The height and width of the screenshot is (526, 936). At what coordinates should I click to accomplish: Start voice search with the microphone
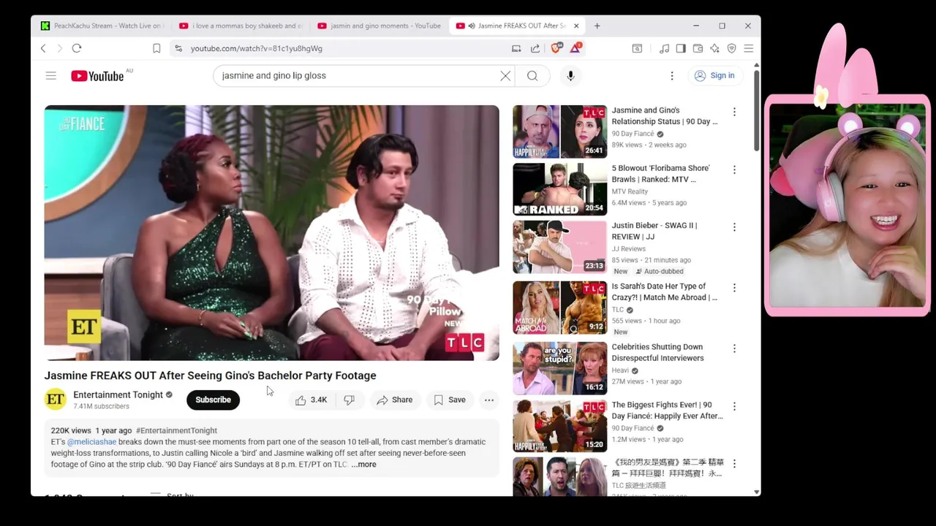(x=570, y=75)
